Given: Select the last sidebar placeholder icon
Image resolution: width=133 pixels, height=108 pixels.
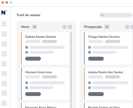Looking at the screenshot, I should pyautogui.click(x=4, y=103).
